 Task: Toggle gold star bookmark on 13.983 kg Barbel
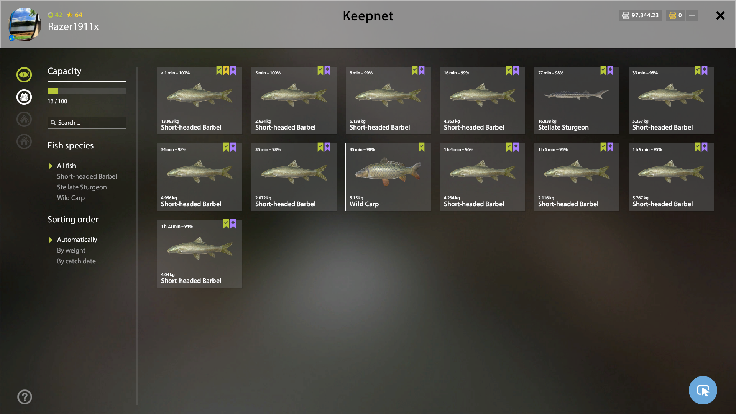(x=226, y=71)
